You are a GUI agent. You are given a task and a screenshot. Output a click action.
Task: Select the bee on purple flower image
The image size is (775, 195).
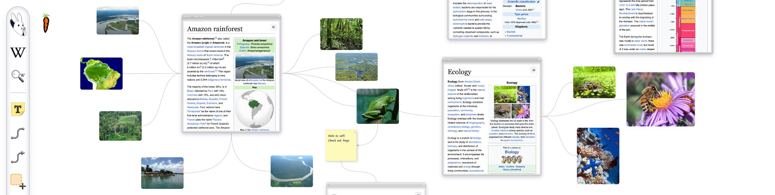click(x=660, y=99)
